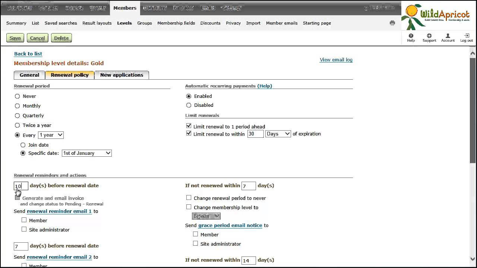Go to Result layouts

pyautogui.click(x=97, y=23)
